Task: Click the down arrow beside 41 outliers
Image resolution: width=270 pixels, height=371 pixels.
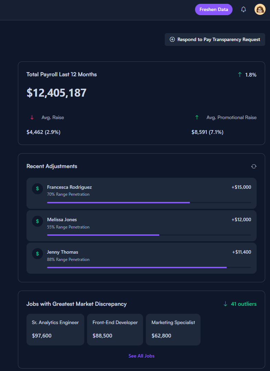Action: click(x=225, y=304)
